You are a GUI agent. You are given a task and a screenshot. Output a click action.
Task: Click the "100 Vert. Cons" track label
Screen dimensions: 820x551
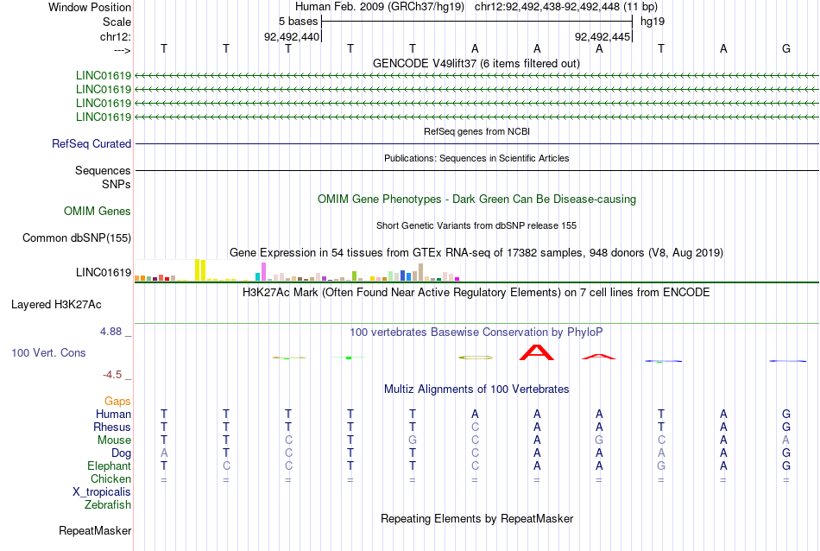(48, 352)
